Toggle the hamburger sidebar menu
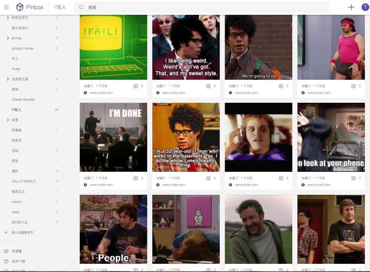Image resolution: width=370 pixels, height=272 pixels. [x=6, y=7]
